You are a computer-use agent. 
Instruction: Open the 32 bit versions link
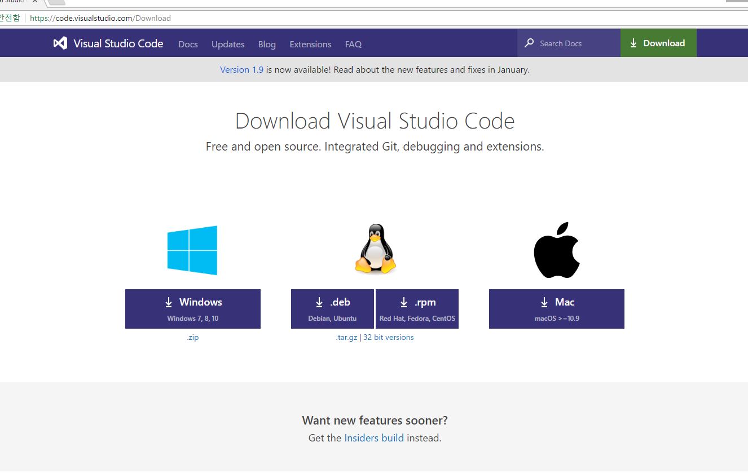(389, 338)
